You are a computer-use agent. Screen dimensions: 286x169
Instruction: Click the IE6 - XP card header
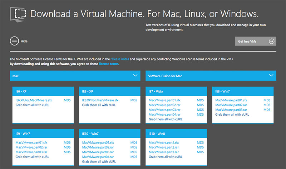(43, 91)
